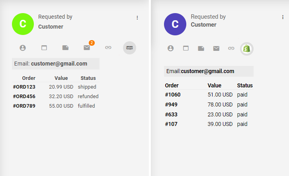This screenshot has width=289, height=176.
Task: Select the WooCommerce integration icon
Action: tap(129, 48)
